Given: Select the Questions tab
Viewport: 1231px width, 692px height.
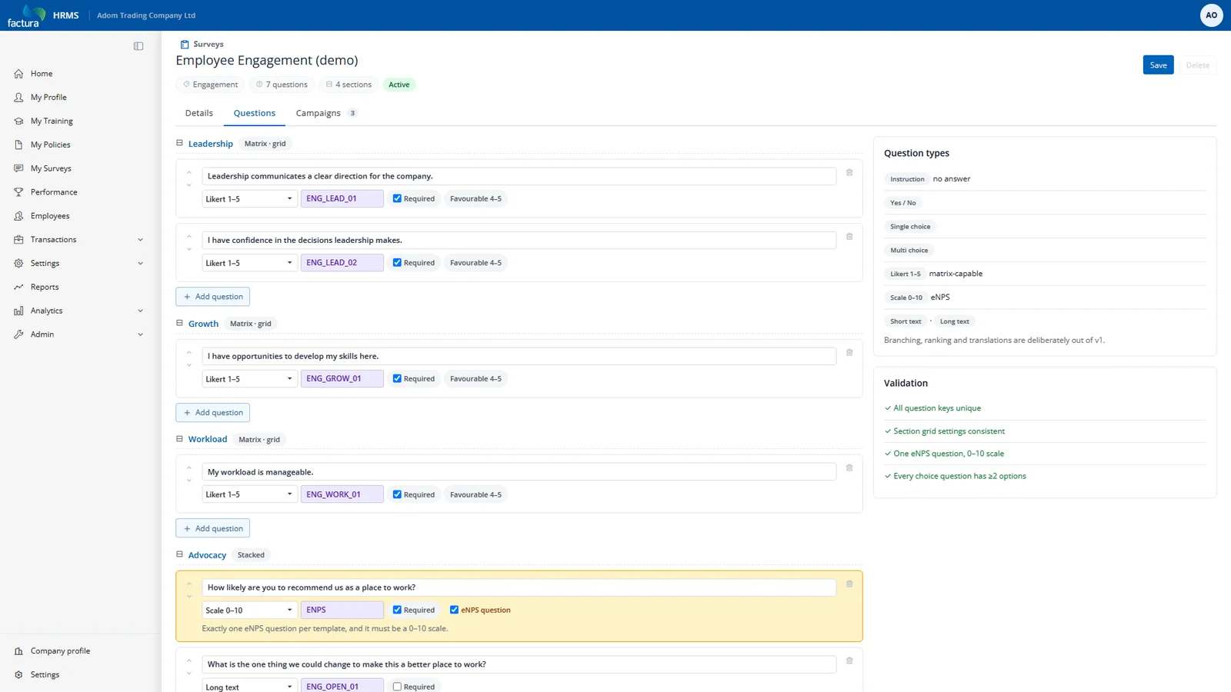Looking at the screenshot, I should 255,113.
